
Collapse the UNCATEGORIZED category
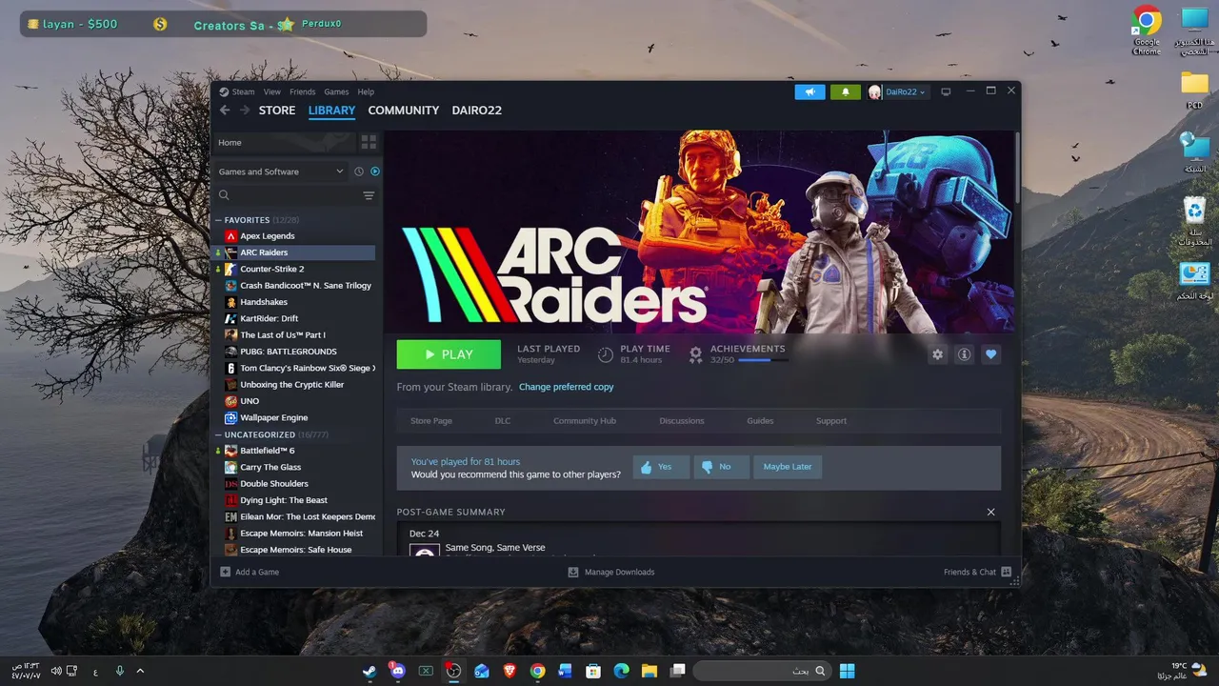(x=218, y=434)
